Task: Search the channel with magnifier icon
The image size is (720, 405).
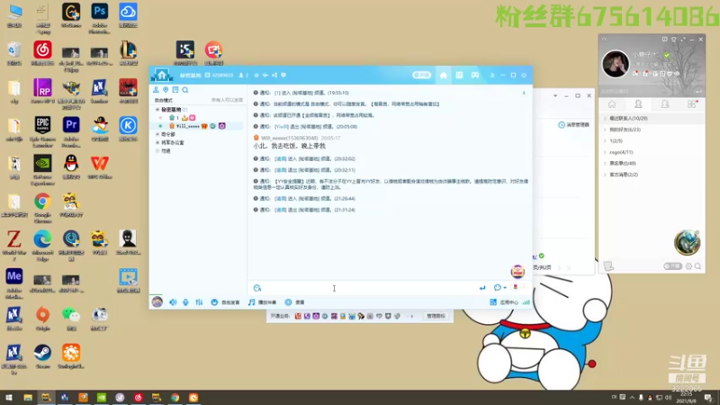Action: coord(185,90)
